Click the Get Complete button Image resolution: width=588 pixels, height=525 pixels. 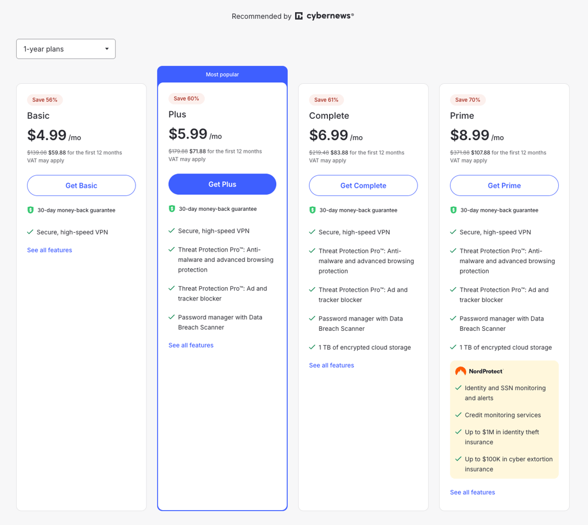pos(363,186)
